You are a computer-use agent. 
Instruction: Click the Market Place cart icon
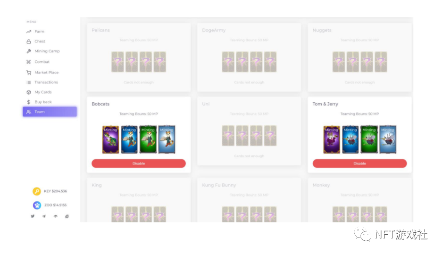(29, 73)
